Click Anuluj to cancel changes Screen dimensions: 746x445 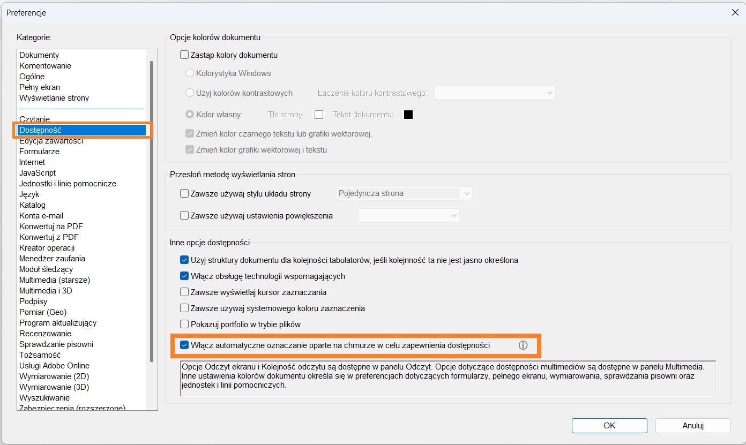click(693, 426)
